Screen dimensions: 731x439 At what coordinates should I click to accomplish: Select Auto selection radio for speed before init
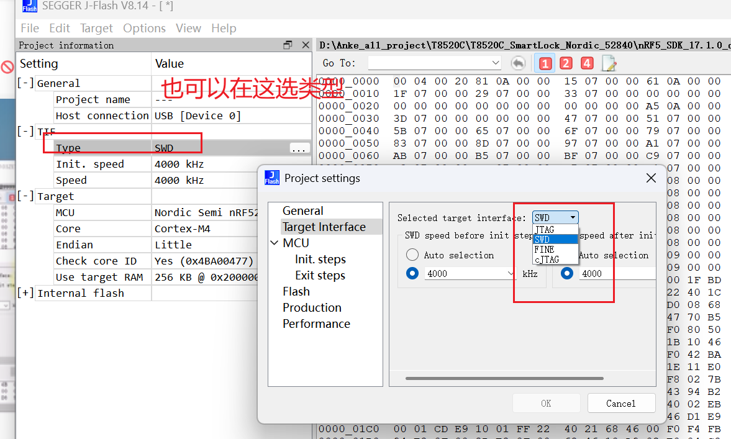(x=412, y=255)
